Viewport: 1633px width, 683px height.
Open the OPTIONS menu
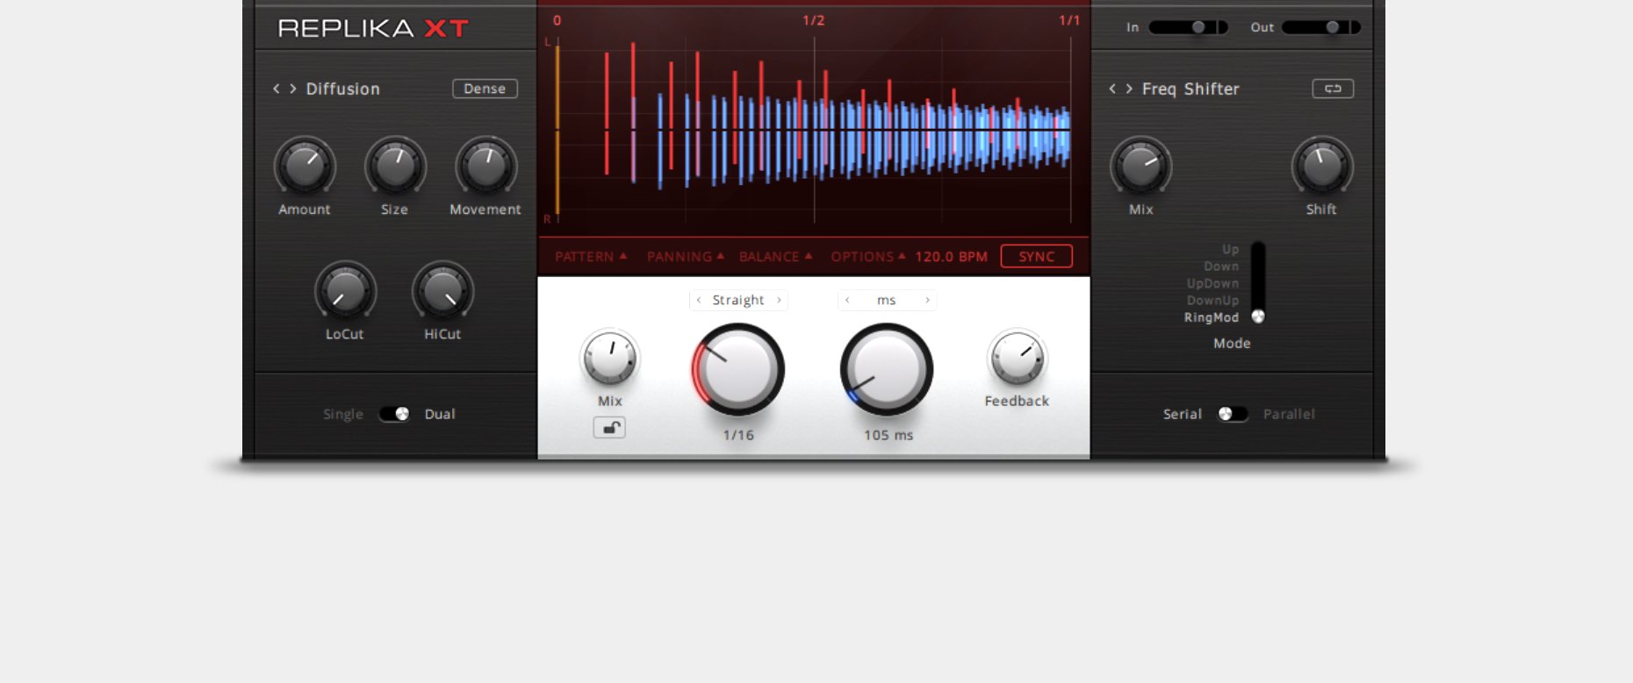pyautogui.click(x=868, y=256)
